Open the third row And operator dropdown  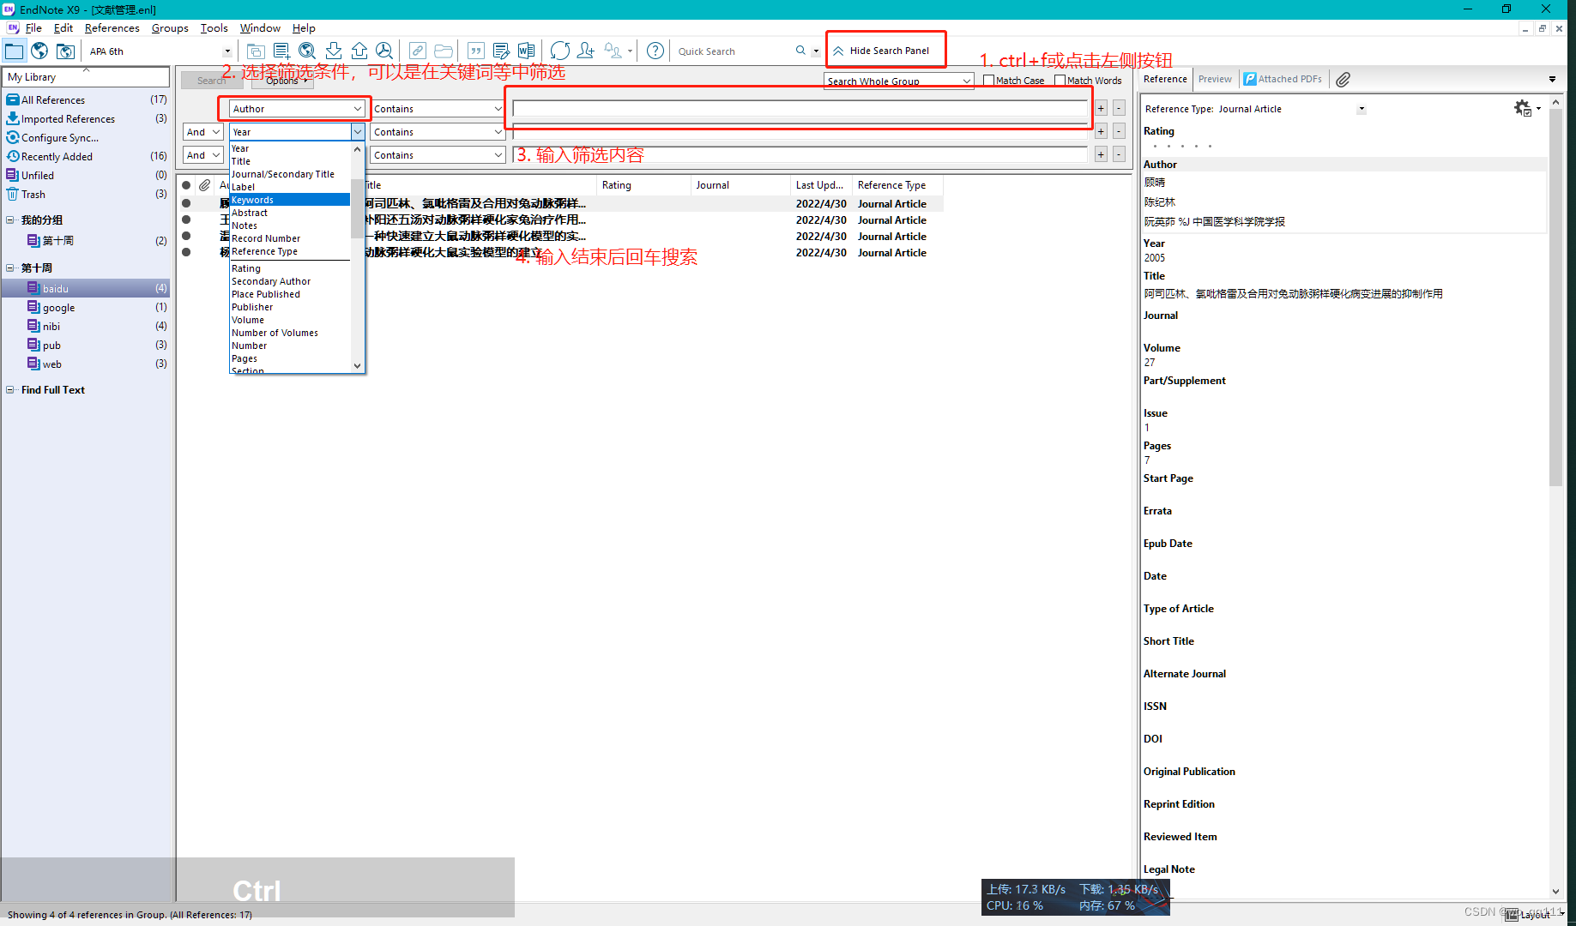click(x=203, y=155)
